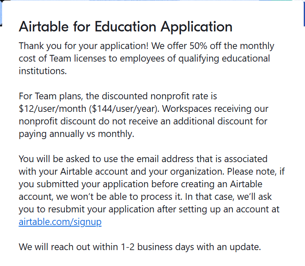
Task: Click the '($144/user/year)' yearly price text
Action: coord(124,108)
